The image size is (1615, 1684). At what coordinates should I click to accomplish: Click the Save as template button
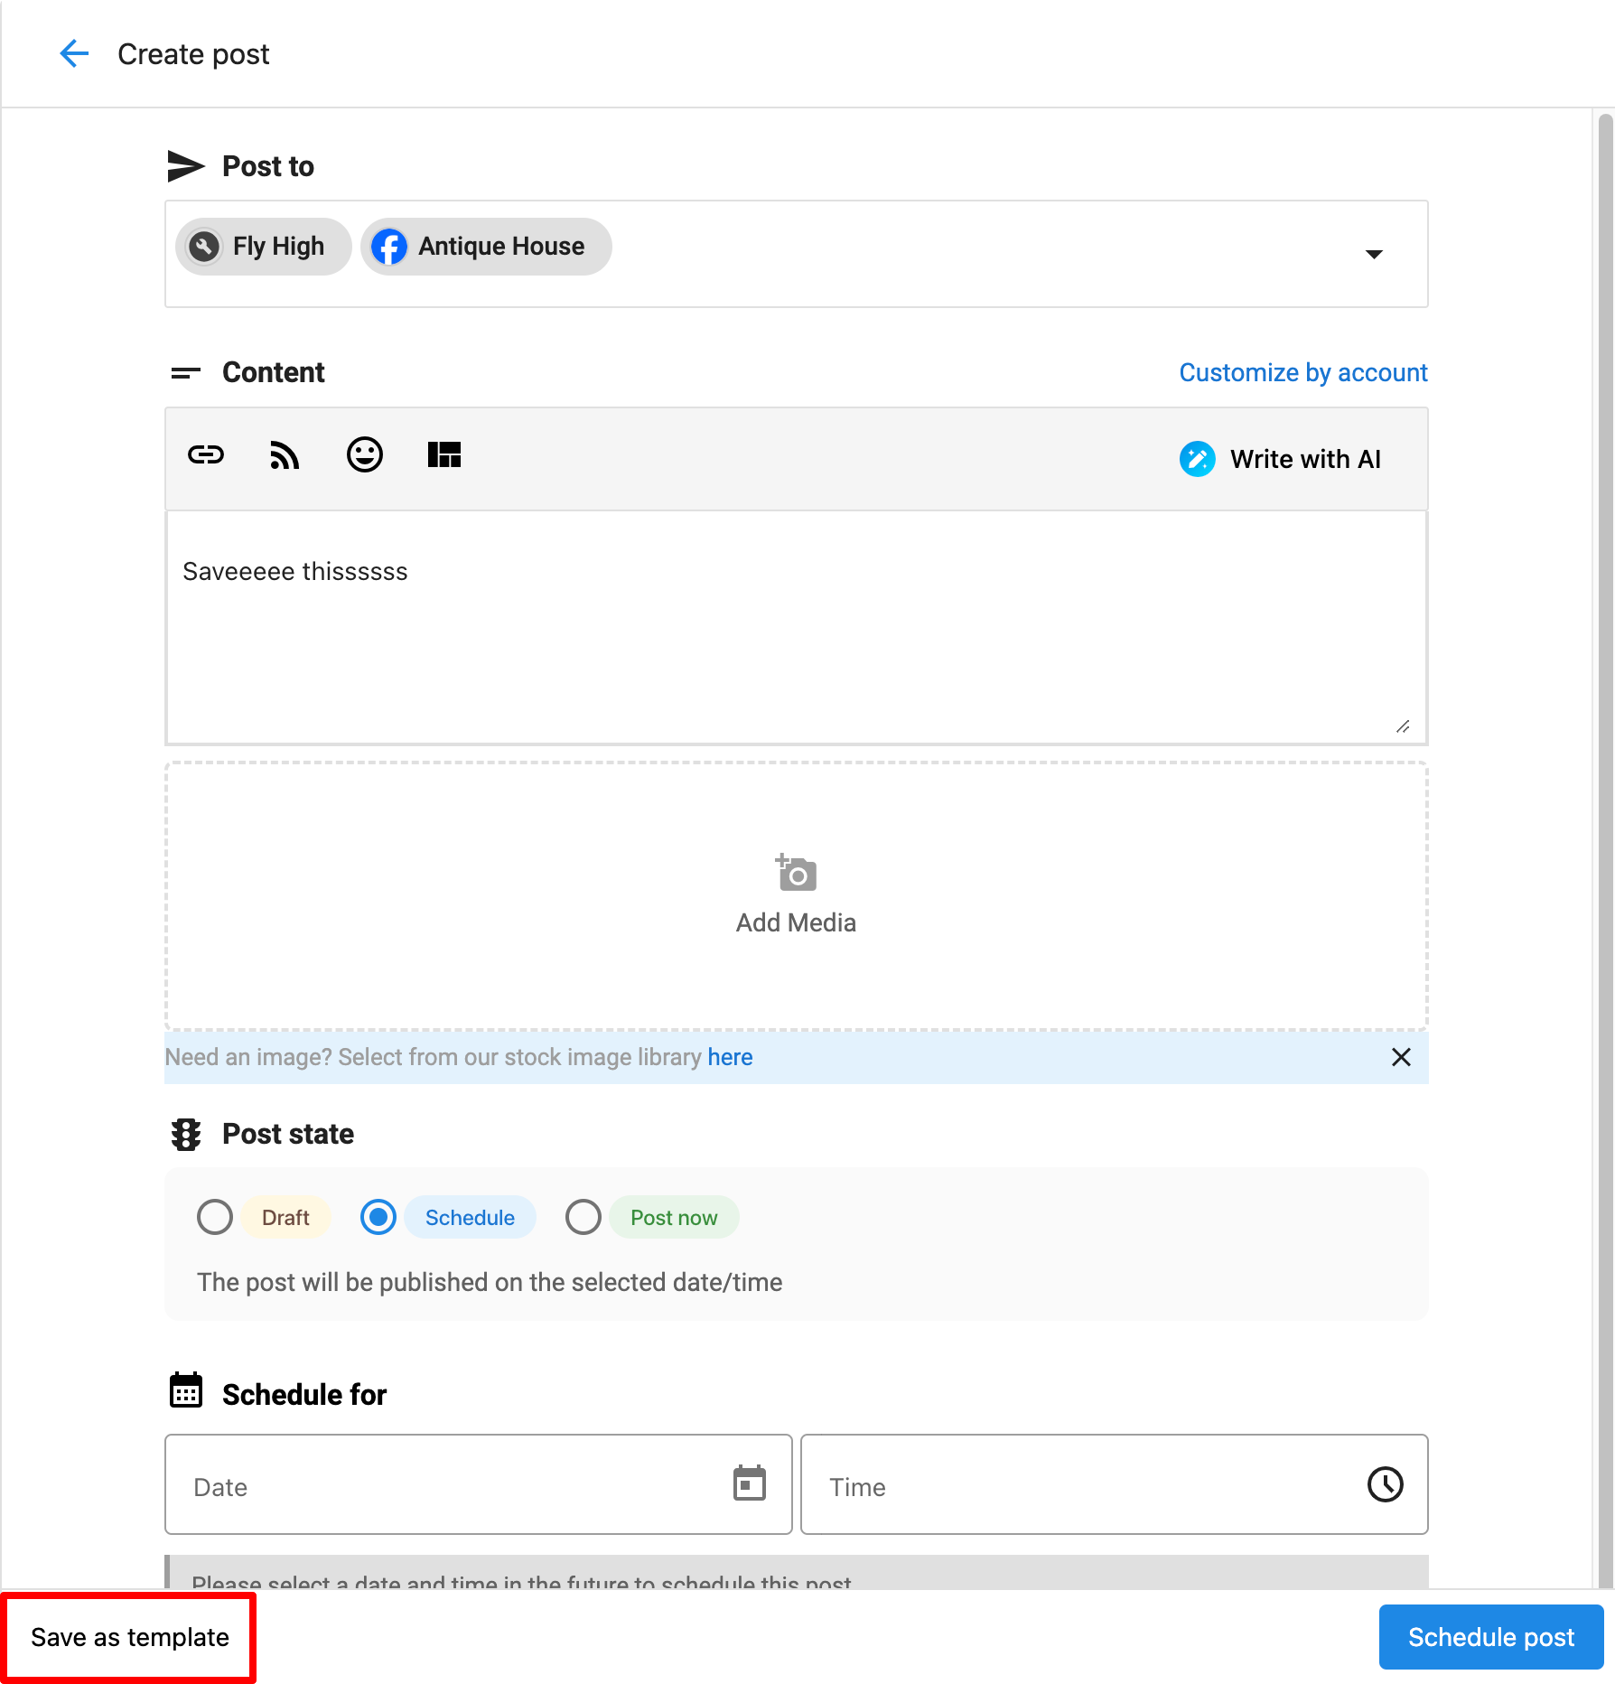tap(130, 1637)
